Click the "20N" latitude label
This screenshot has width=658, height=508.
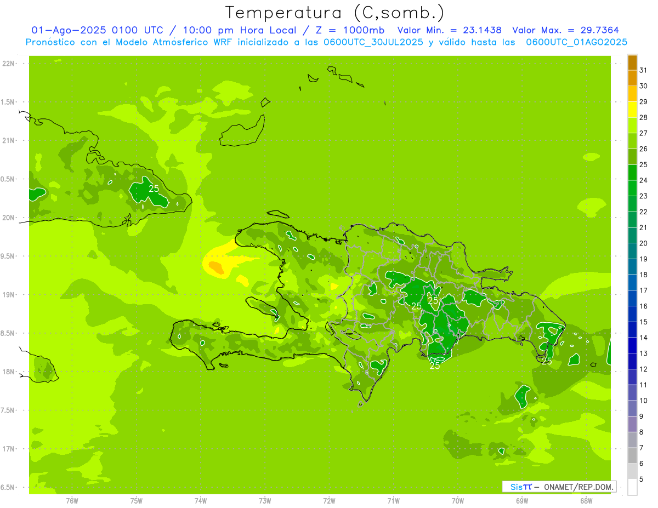tap(9, 218)
